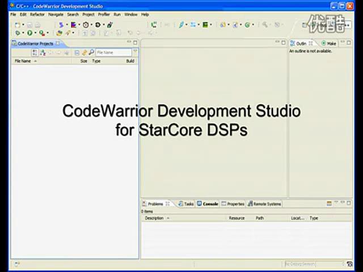The width and height of the screenshot is (363, 272).
Task: Click the Build column header
Action: (x=130, y=61)
